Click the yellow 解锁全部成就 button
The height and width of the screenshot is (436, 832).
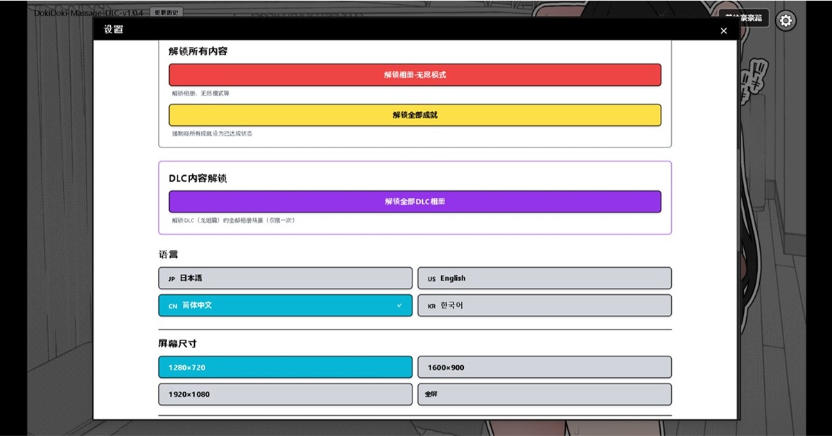[415, 115]
